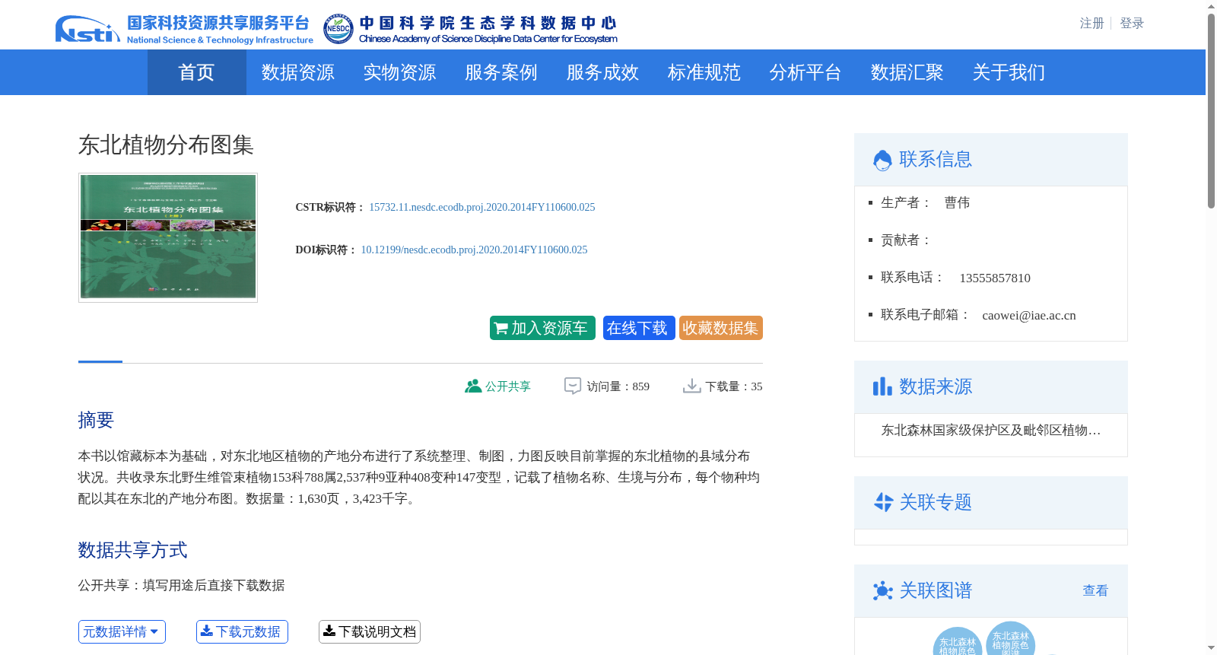
Task: Open the 数据资源 menu
Action: click(x=298, y=72)
